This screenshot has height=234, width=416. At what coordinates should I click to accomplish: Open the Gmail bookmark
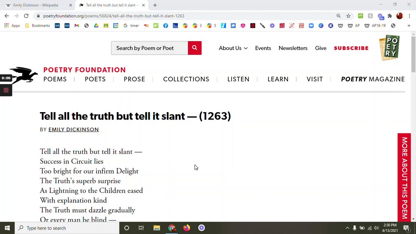[77, 26]
